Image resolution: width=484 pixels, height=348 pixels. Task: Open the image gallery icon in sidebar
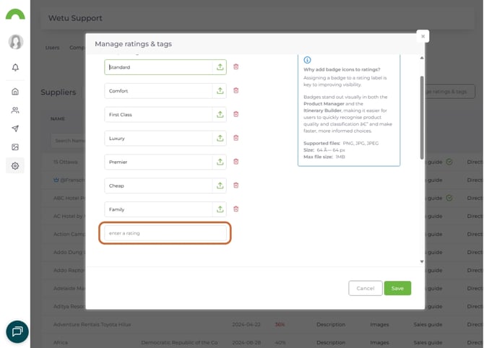click(x=15, y=147)
